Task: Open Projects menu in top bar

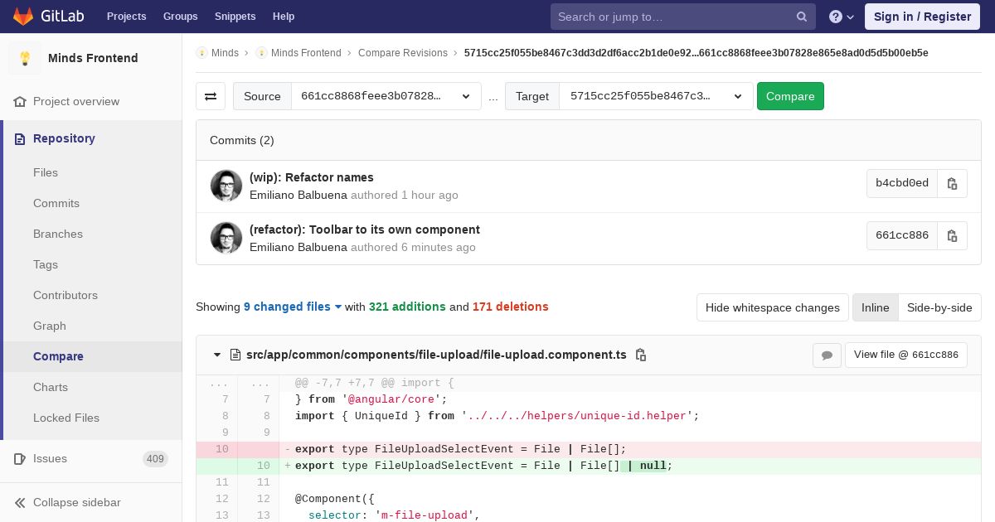Action: (127, 17)
